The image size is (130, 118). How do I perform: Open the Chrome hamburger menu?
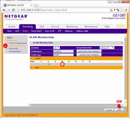click(x=126, y=10)
